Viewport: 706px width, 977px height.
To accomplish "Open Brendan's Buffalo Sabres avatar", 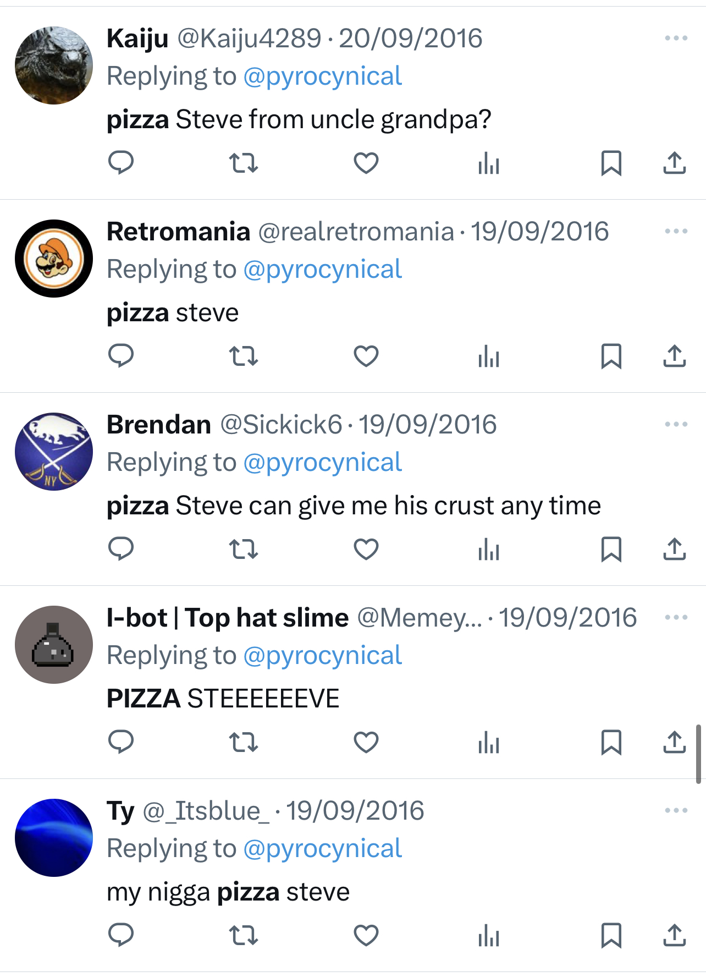I will coord(54,452).
